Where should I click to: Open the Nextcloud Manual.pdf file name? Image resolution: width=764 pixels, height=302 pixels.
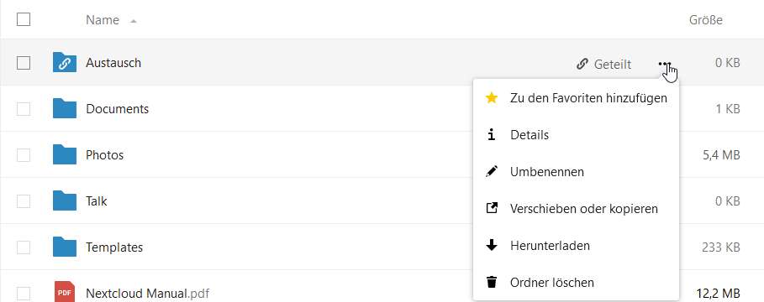click(x=148, y=294)
